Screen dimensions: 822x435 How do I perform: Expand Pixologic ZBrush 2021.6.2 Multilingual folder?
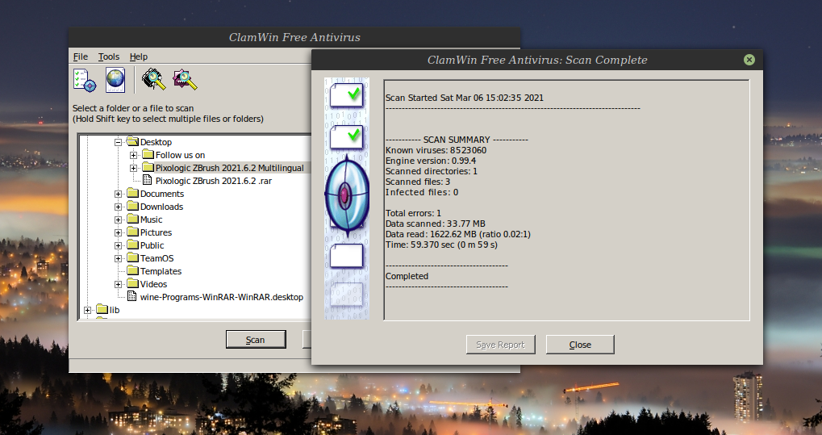click(x=134, y=169)
